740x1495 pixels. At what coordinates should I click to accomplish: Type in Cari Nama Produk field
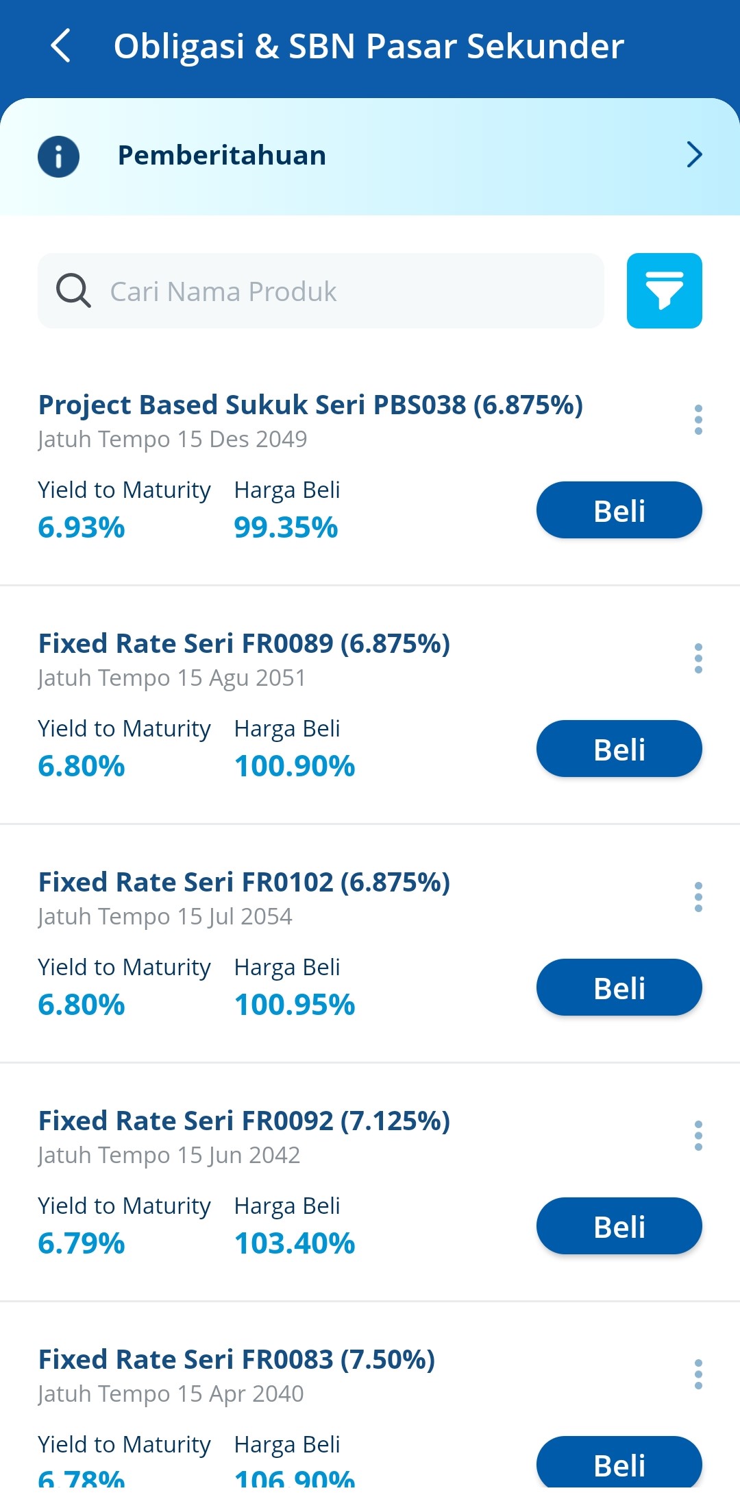(343, 291)
